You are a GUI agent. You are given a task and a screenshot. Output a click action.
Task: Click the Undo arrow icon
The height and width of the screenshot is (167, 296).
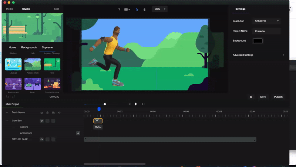(x=7, y=96)
